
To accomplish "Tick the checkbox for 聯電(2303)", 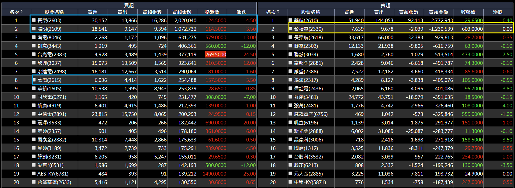I will click(x=291, y=46).
